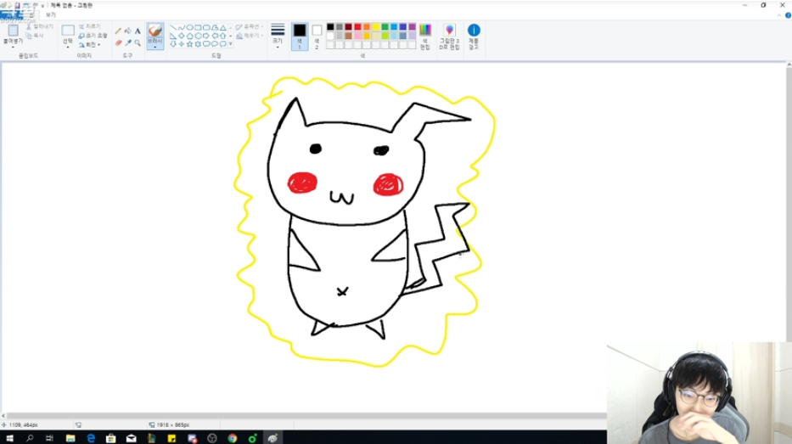Open taskbar Search magnifier
Viewport: 792px width, 444px height.
click(x=30, y=438)
